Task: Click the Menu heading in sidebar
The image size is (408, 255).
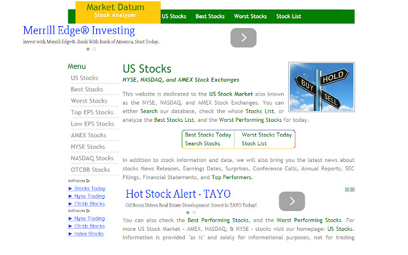Action: 76,66
